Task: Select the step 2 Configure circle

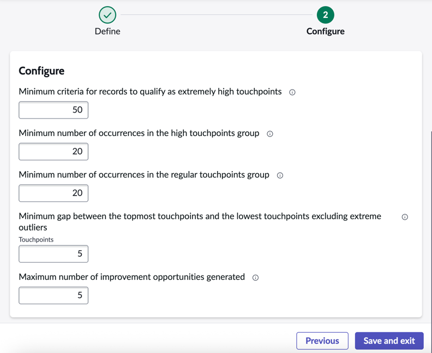Action: coord(326,15)
